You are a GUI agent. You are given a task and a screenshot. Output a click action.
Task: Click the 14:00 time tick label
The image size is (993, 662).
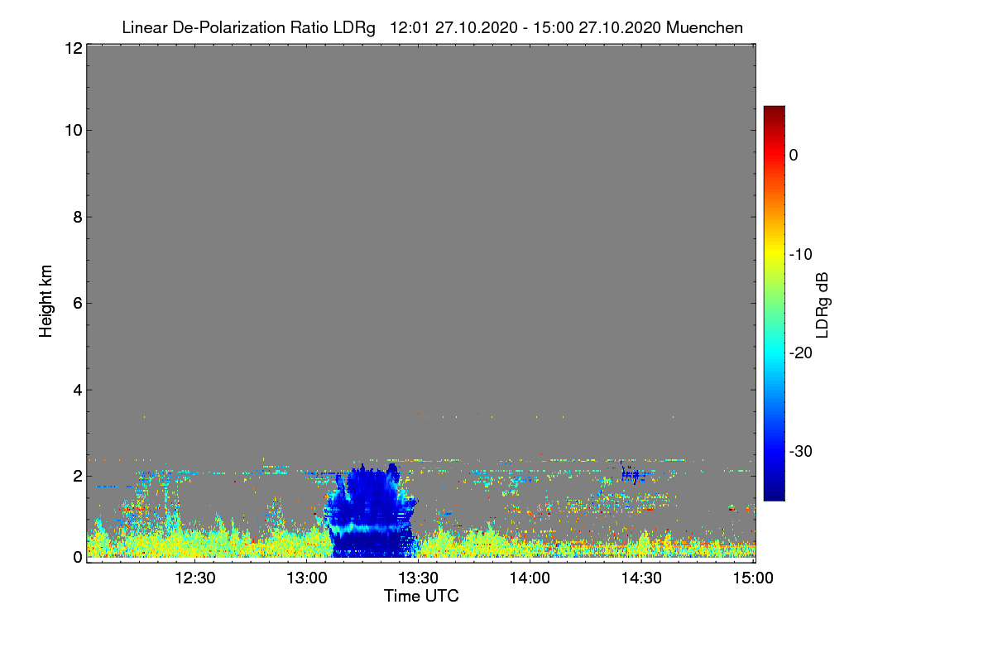530,578
